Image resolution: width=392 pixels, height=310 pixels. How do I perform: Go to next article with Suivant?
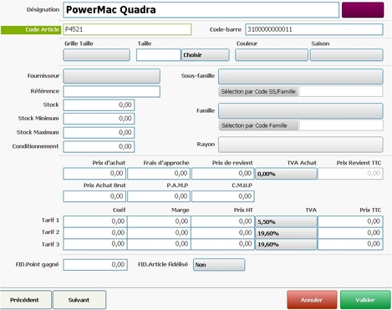[79, 300]
